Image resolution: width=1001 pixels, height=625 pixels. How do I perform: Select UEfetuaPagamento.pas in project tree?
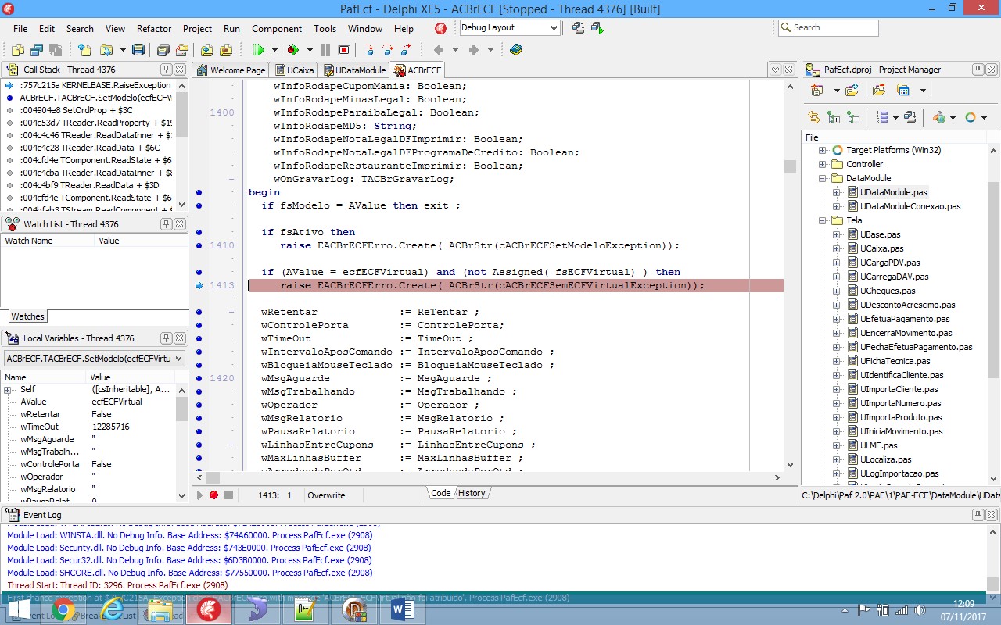905,319
